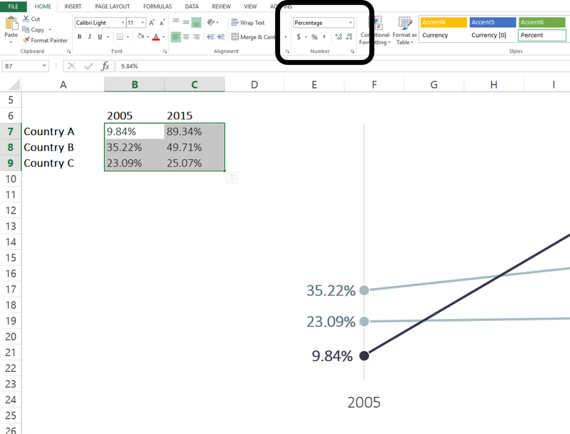This screenshot has width=570, height=434.
Task: Click the Paste clipboard icon
Action: click(x=11, y=23)
